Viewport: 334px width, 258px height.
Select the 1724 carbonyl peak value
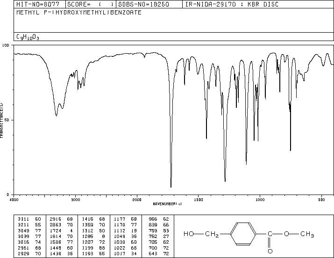56,230
